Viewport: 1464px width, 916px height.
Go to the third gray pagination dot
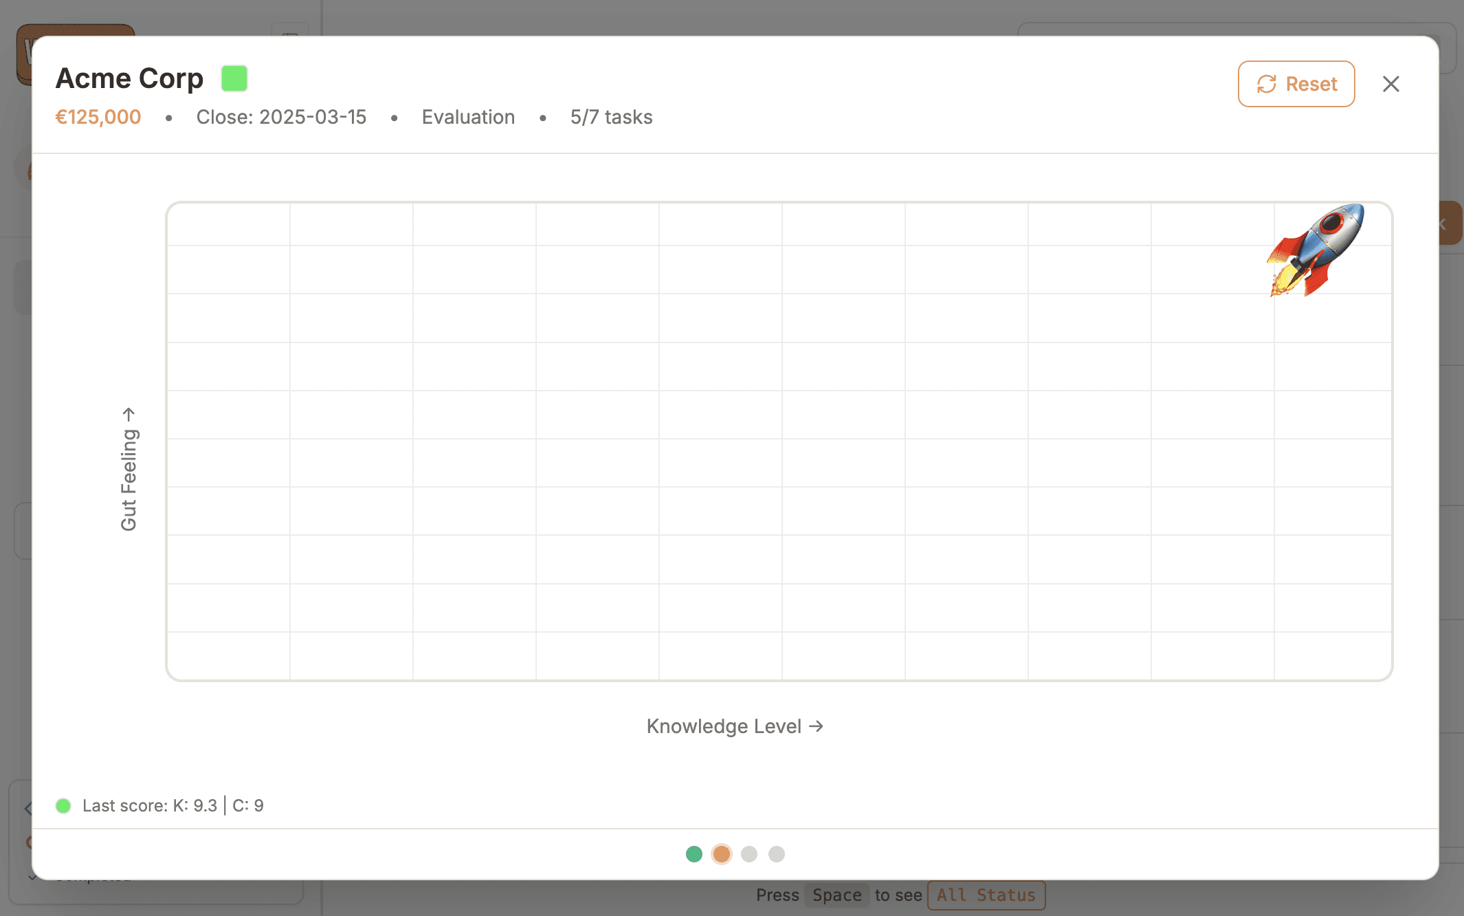(x=748, y=853)
